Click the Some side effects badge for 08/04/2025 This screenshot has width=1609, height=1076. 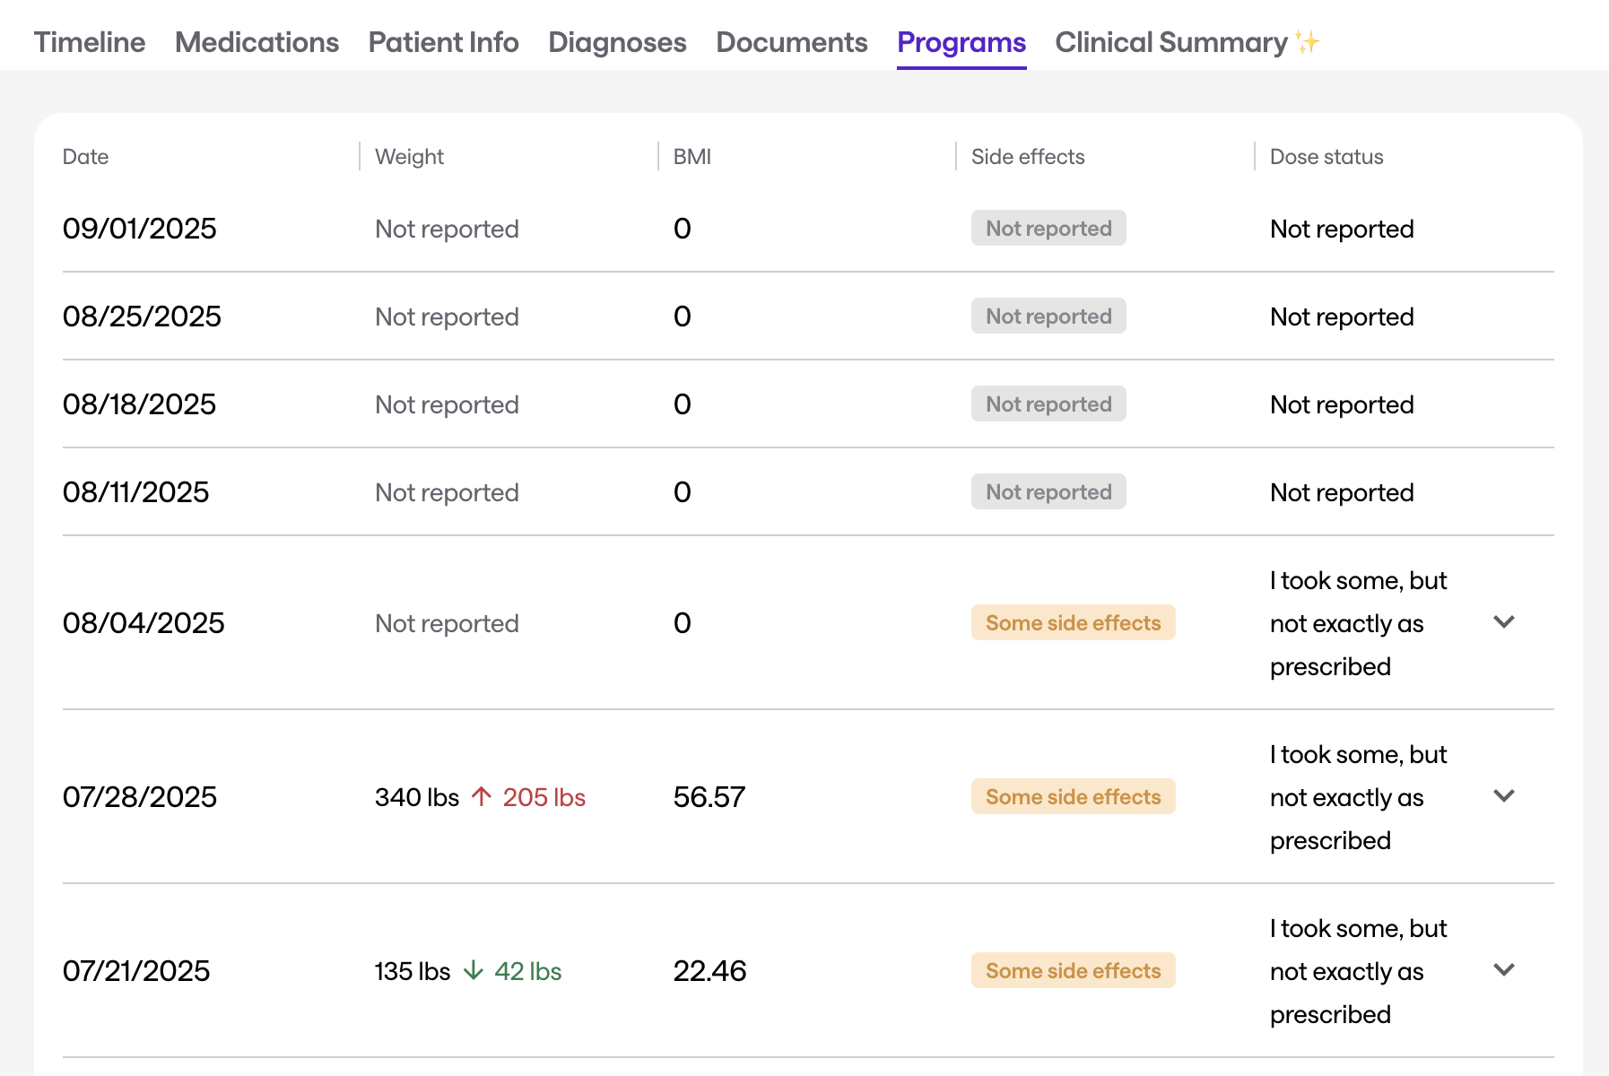(1073, 622)
